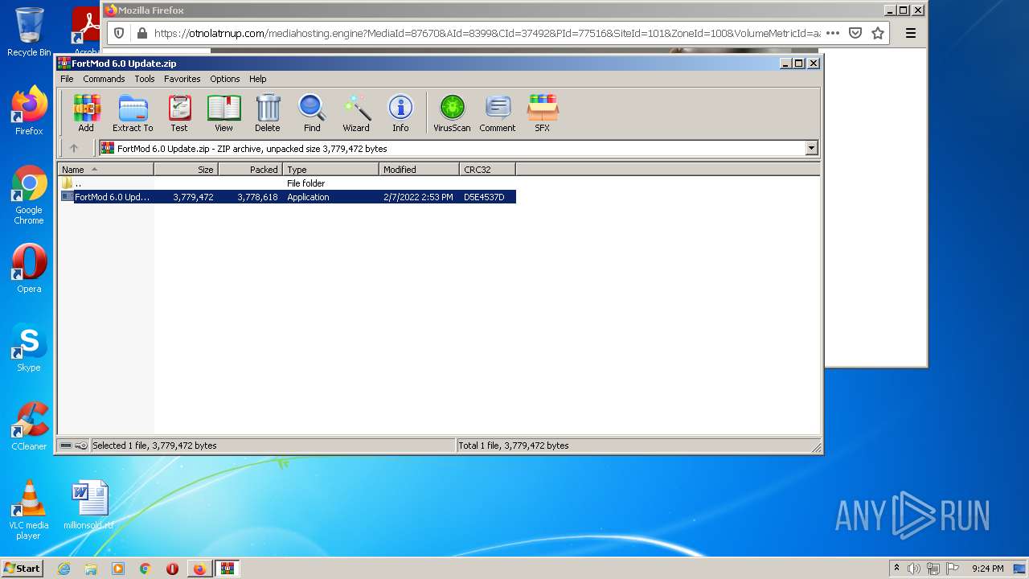Sort by the Size column header
Viewport: 1029px width, 579px height.
[186, 169]
